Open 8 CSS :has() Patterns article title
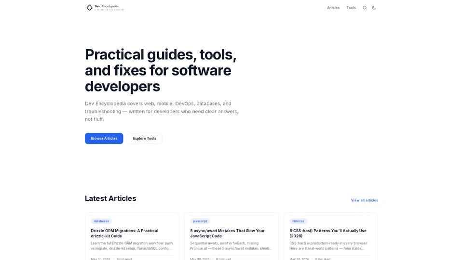The image size is (463, 260). click(328, 233)
